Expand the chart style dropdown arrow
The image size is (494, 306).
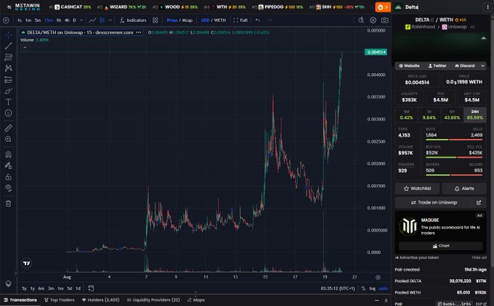click(x=110, y=20)
